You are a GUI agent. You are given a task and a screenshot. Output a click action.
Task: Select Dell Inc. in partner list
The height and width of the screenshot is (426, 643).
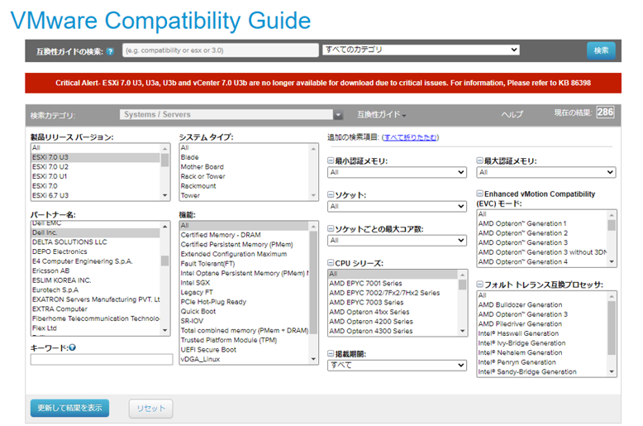96,232
